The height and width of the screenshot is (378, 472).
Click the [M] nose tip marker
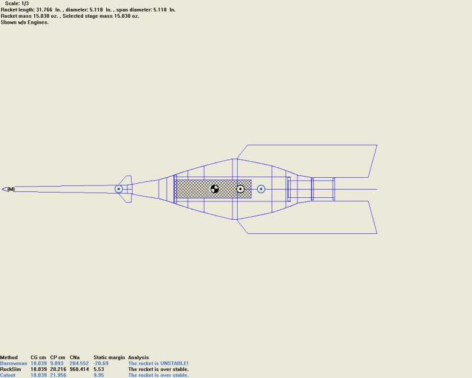[10, 189]
